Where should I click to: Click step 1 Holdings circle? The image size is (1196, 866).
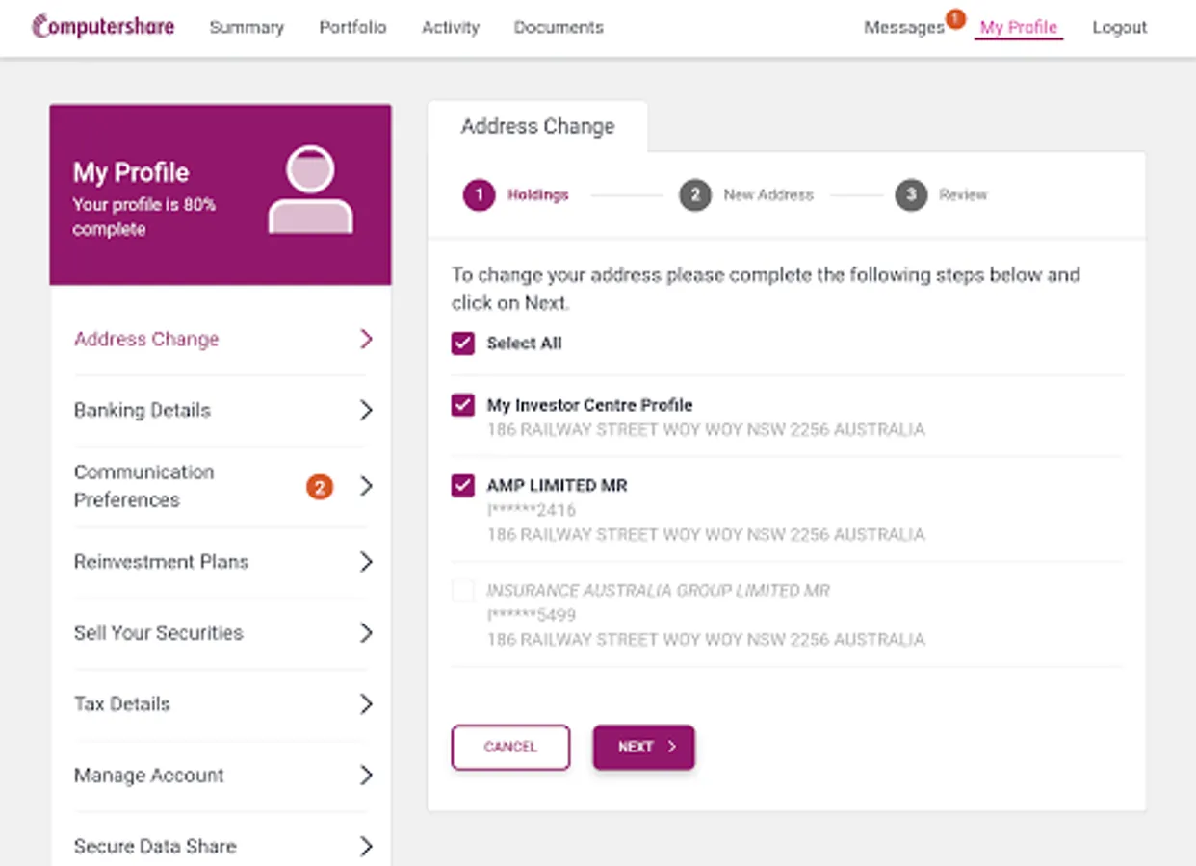tap(479, 195)
